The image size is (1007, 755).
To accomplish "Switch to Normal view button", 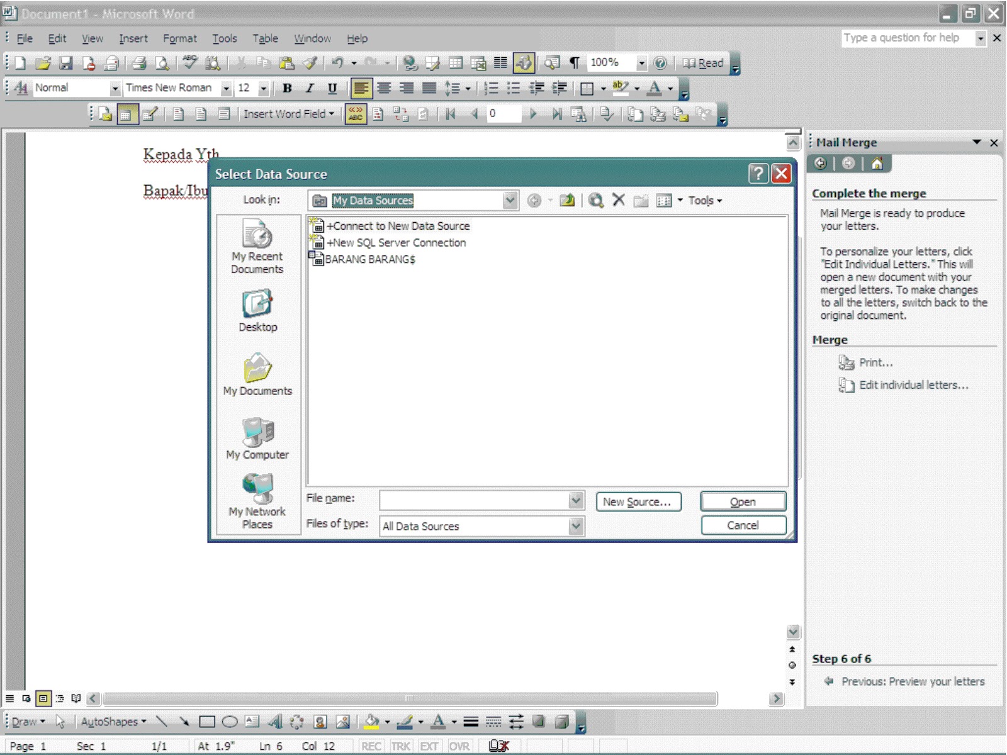I will pyautogui.click(x=9, y=698).
